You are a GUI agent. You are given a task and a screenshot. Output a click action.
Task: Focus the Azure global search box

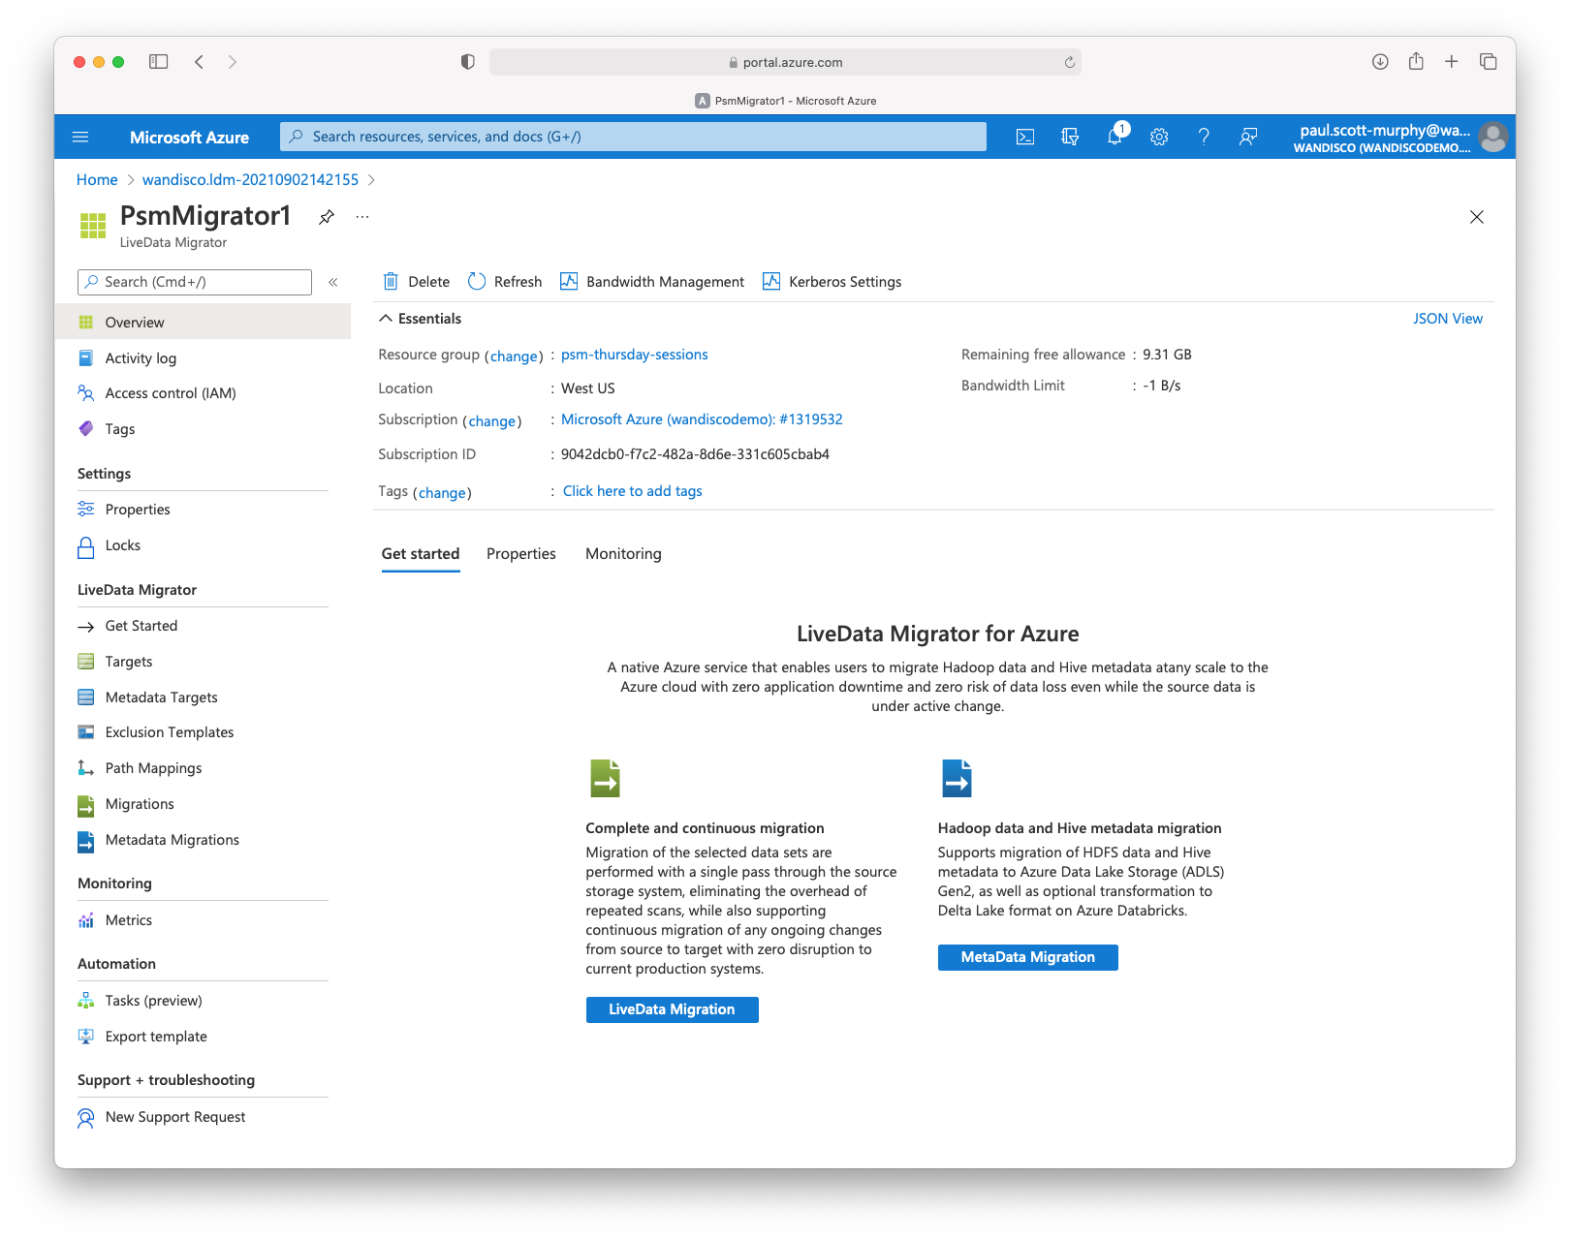click(x=633, y=137)
